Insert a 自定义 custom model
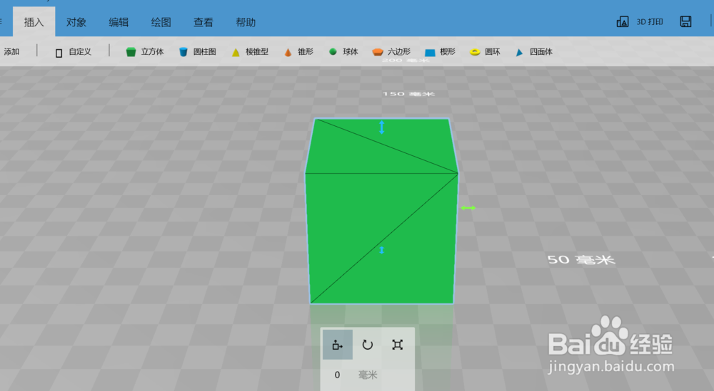The width and height of the screenshot is (714, 391). pyautogui.click(x=73, y=52)
